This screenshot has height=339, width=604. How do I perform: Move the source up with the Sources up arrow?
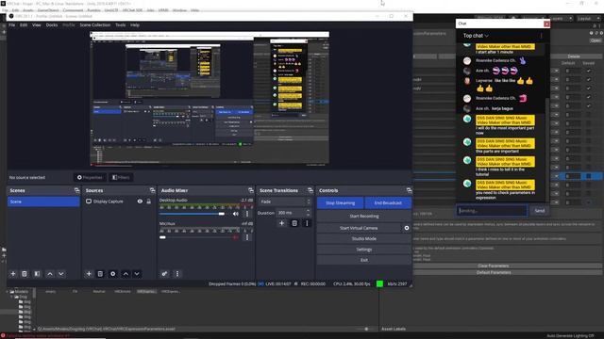(x=126, y=274)
